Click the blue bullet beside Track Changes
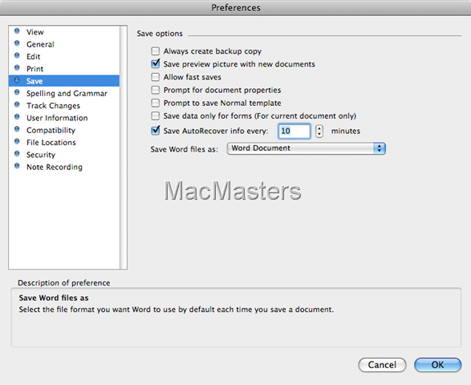This screenshot has width=471, height=385. pos(17,104)
